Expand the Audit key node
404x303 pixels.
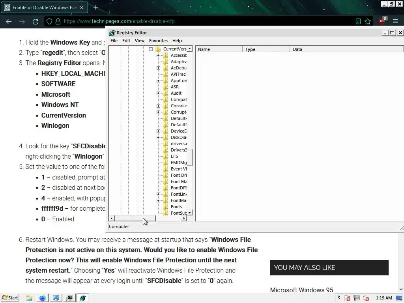click(x=159, y=93)
